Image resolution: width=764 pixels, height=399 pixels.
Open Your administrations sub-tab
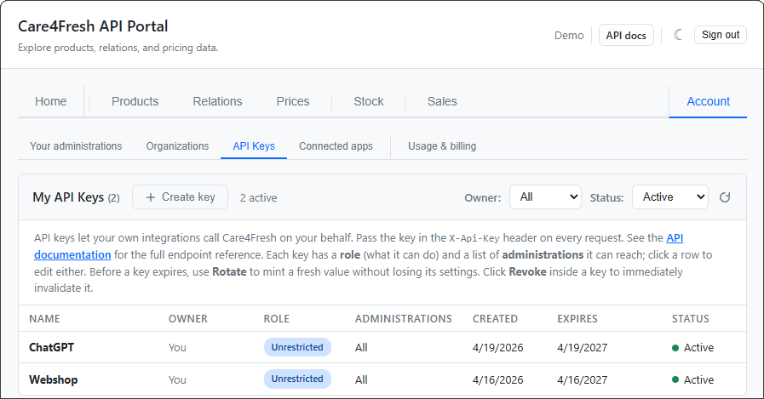click(76, 146)
